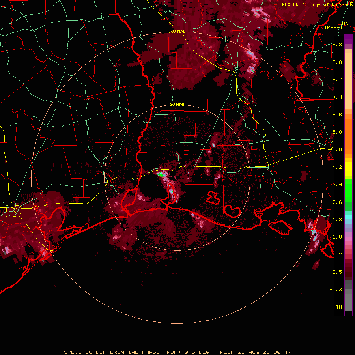Click the green KDP storm core near center
Screen dimensions: 355x355
tap(161, 175)
